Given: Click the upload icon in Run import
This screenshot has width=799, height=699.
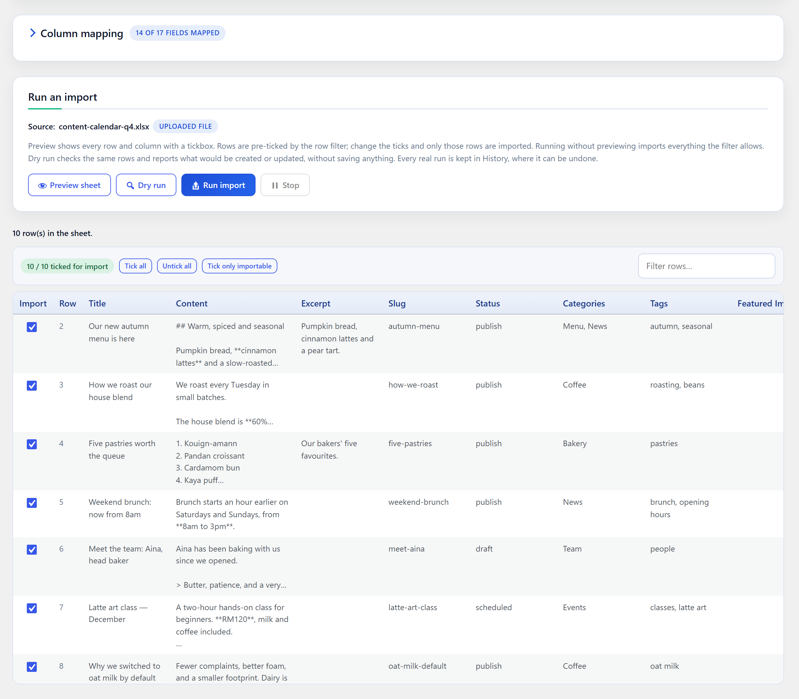Looking at the screenshot, I should point(196,186).
